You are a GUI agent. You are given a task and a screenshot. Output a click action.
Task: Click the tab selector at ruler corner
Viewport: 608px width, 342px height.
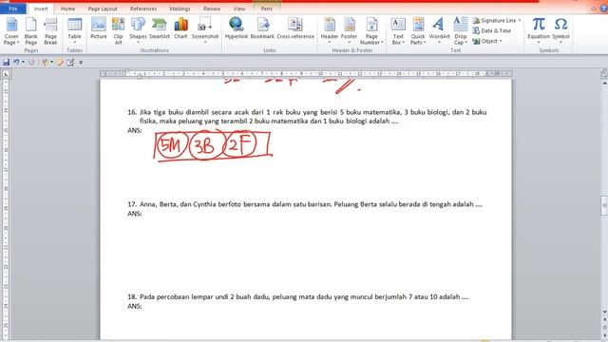click(x=6, y=74)
